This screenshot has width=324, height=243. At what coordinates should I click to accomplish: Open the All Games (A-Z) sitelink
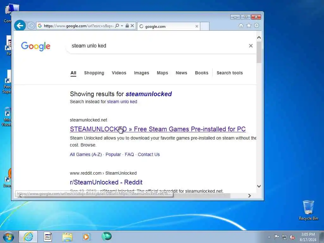[86, 154]
